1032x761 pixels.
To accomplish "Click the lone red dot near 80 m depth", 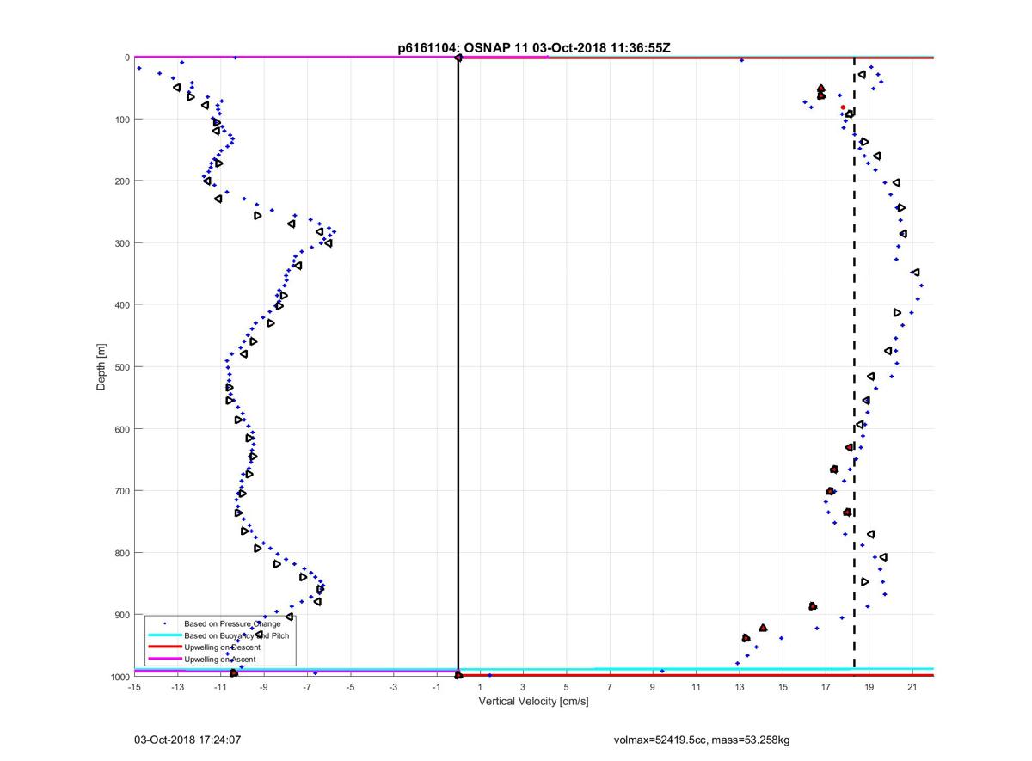I will point(843,107).
